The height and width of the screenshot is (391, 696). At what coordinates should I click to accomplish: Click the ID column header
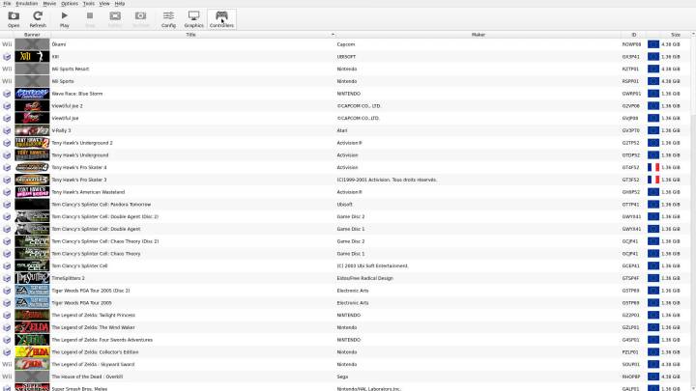point(633,35)
